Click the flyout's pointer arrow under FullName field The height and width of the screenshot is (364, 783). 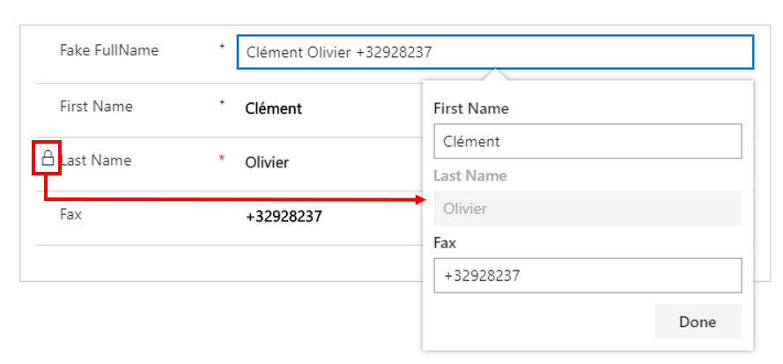coord(495,74)
